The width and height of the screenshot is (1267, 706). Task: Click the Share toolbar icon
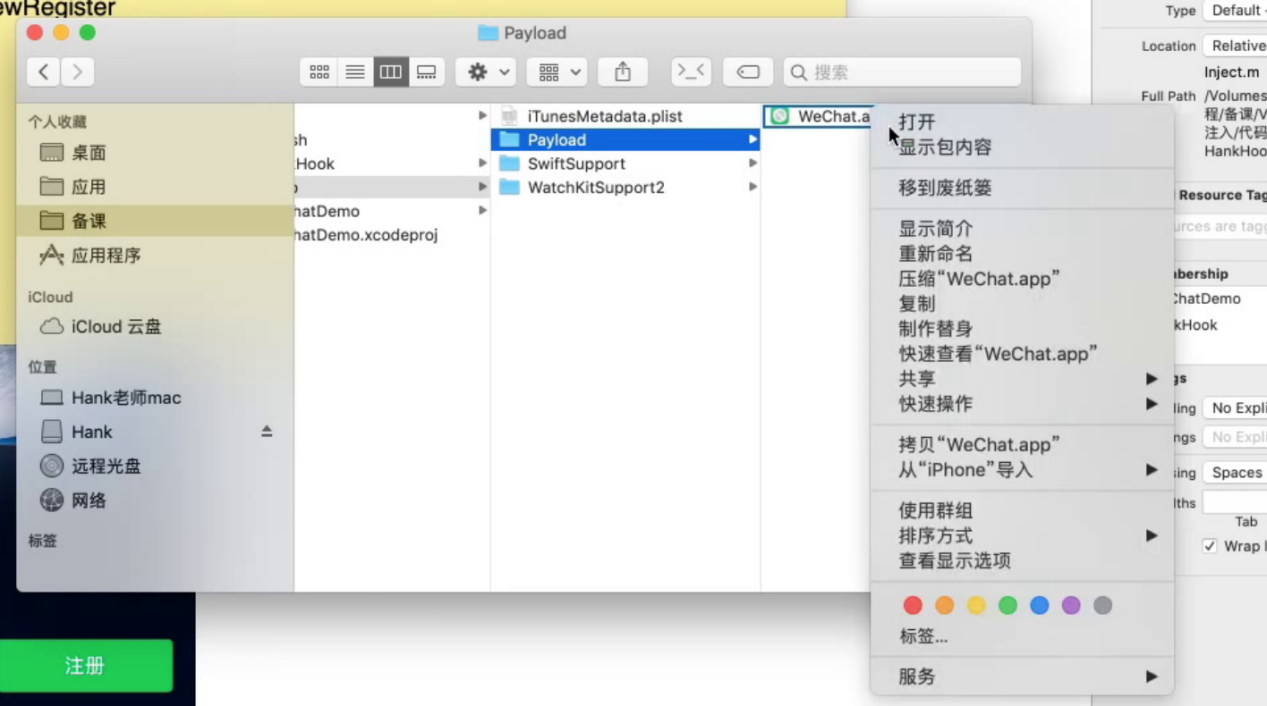pyautogui.click(x=623, y=72)
